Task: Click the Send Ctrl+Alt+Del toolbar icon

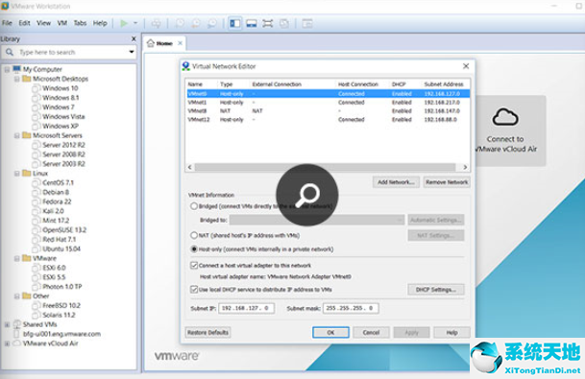Action: coord(156,23)
